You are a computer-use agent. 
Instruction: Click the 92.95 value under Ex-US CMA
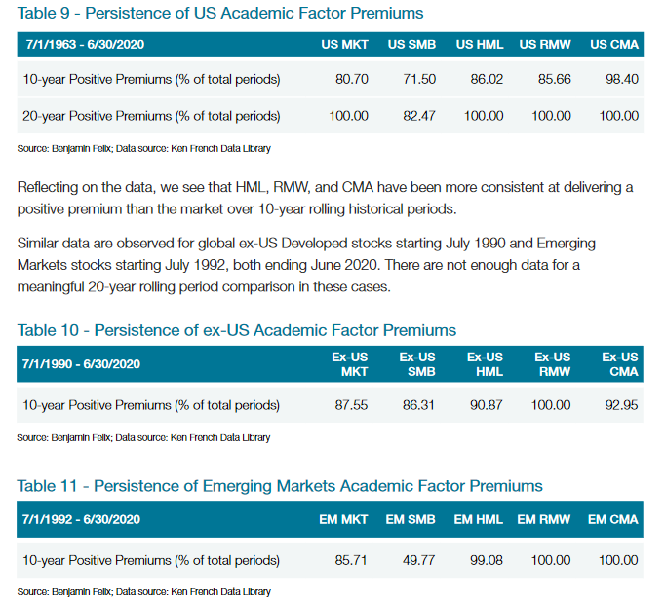621,405
